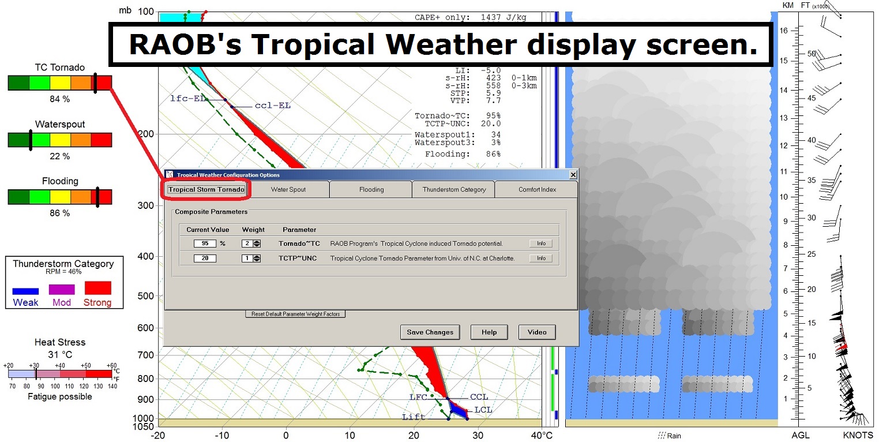Click the Waterspout1 value 34
This screenshot has height=442, width=879.
457,134
